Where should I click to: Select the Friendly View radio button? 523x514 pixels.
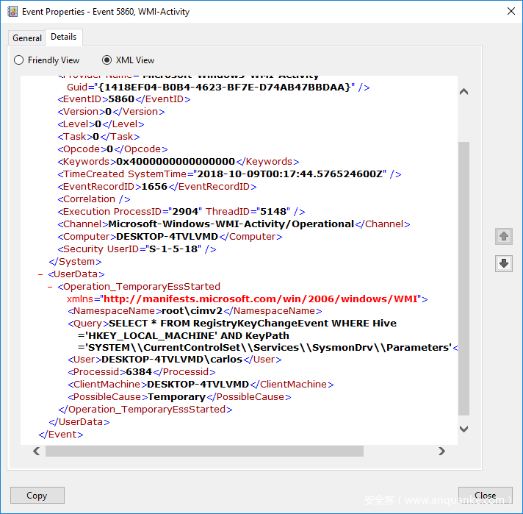(19, 60)
